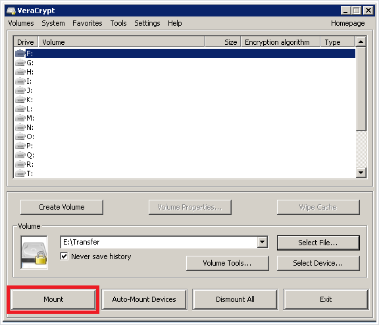Toggle the Never save history checkbox
The height and width of the screenshot is (325, 379).
pos(64,256)
